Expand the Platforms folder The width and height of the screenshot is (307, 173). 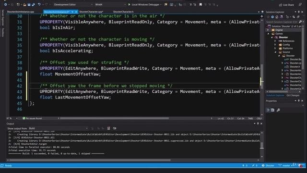[275, 48]
